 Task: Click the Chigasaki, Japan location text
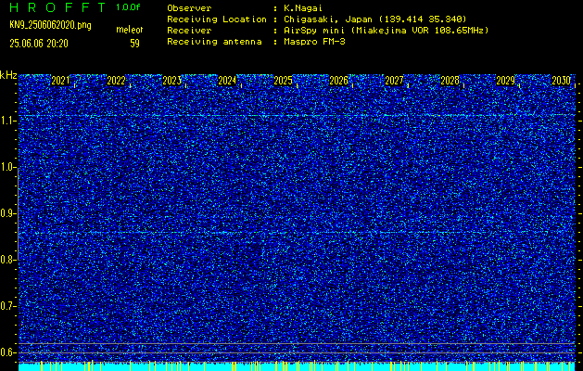[x=374, y=19]
